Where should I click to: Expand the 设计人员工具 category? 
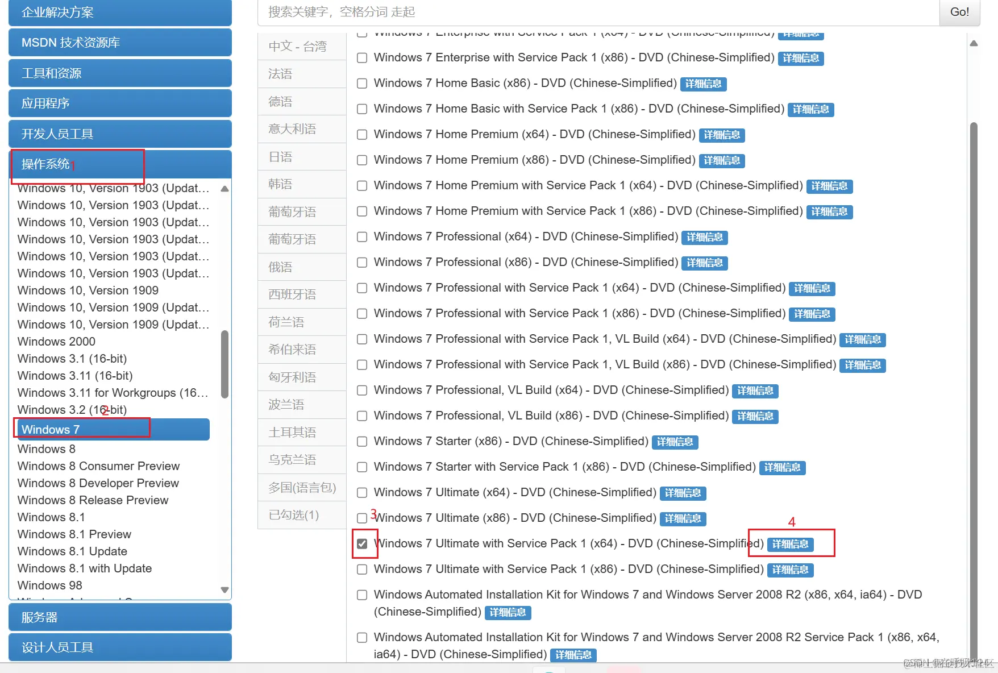[120, 647]
